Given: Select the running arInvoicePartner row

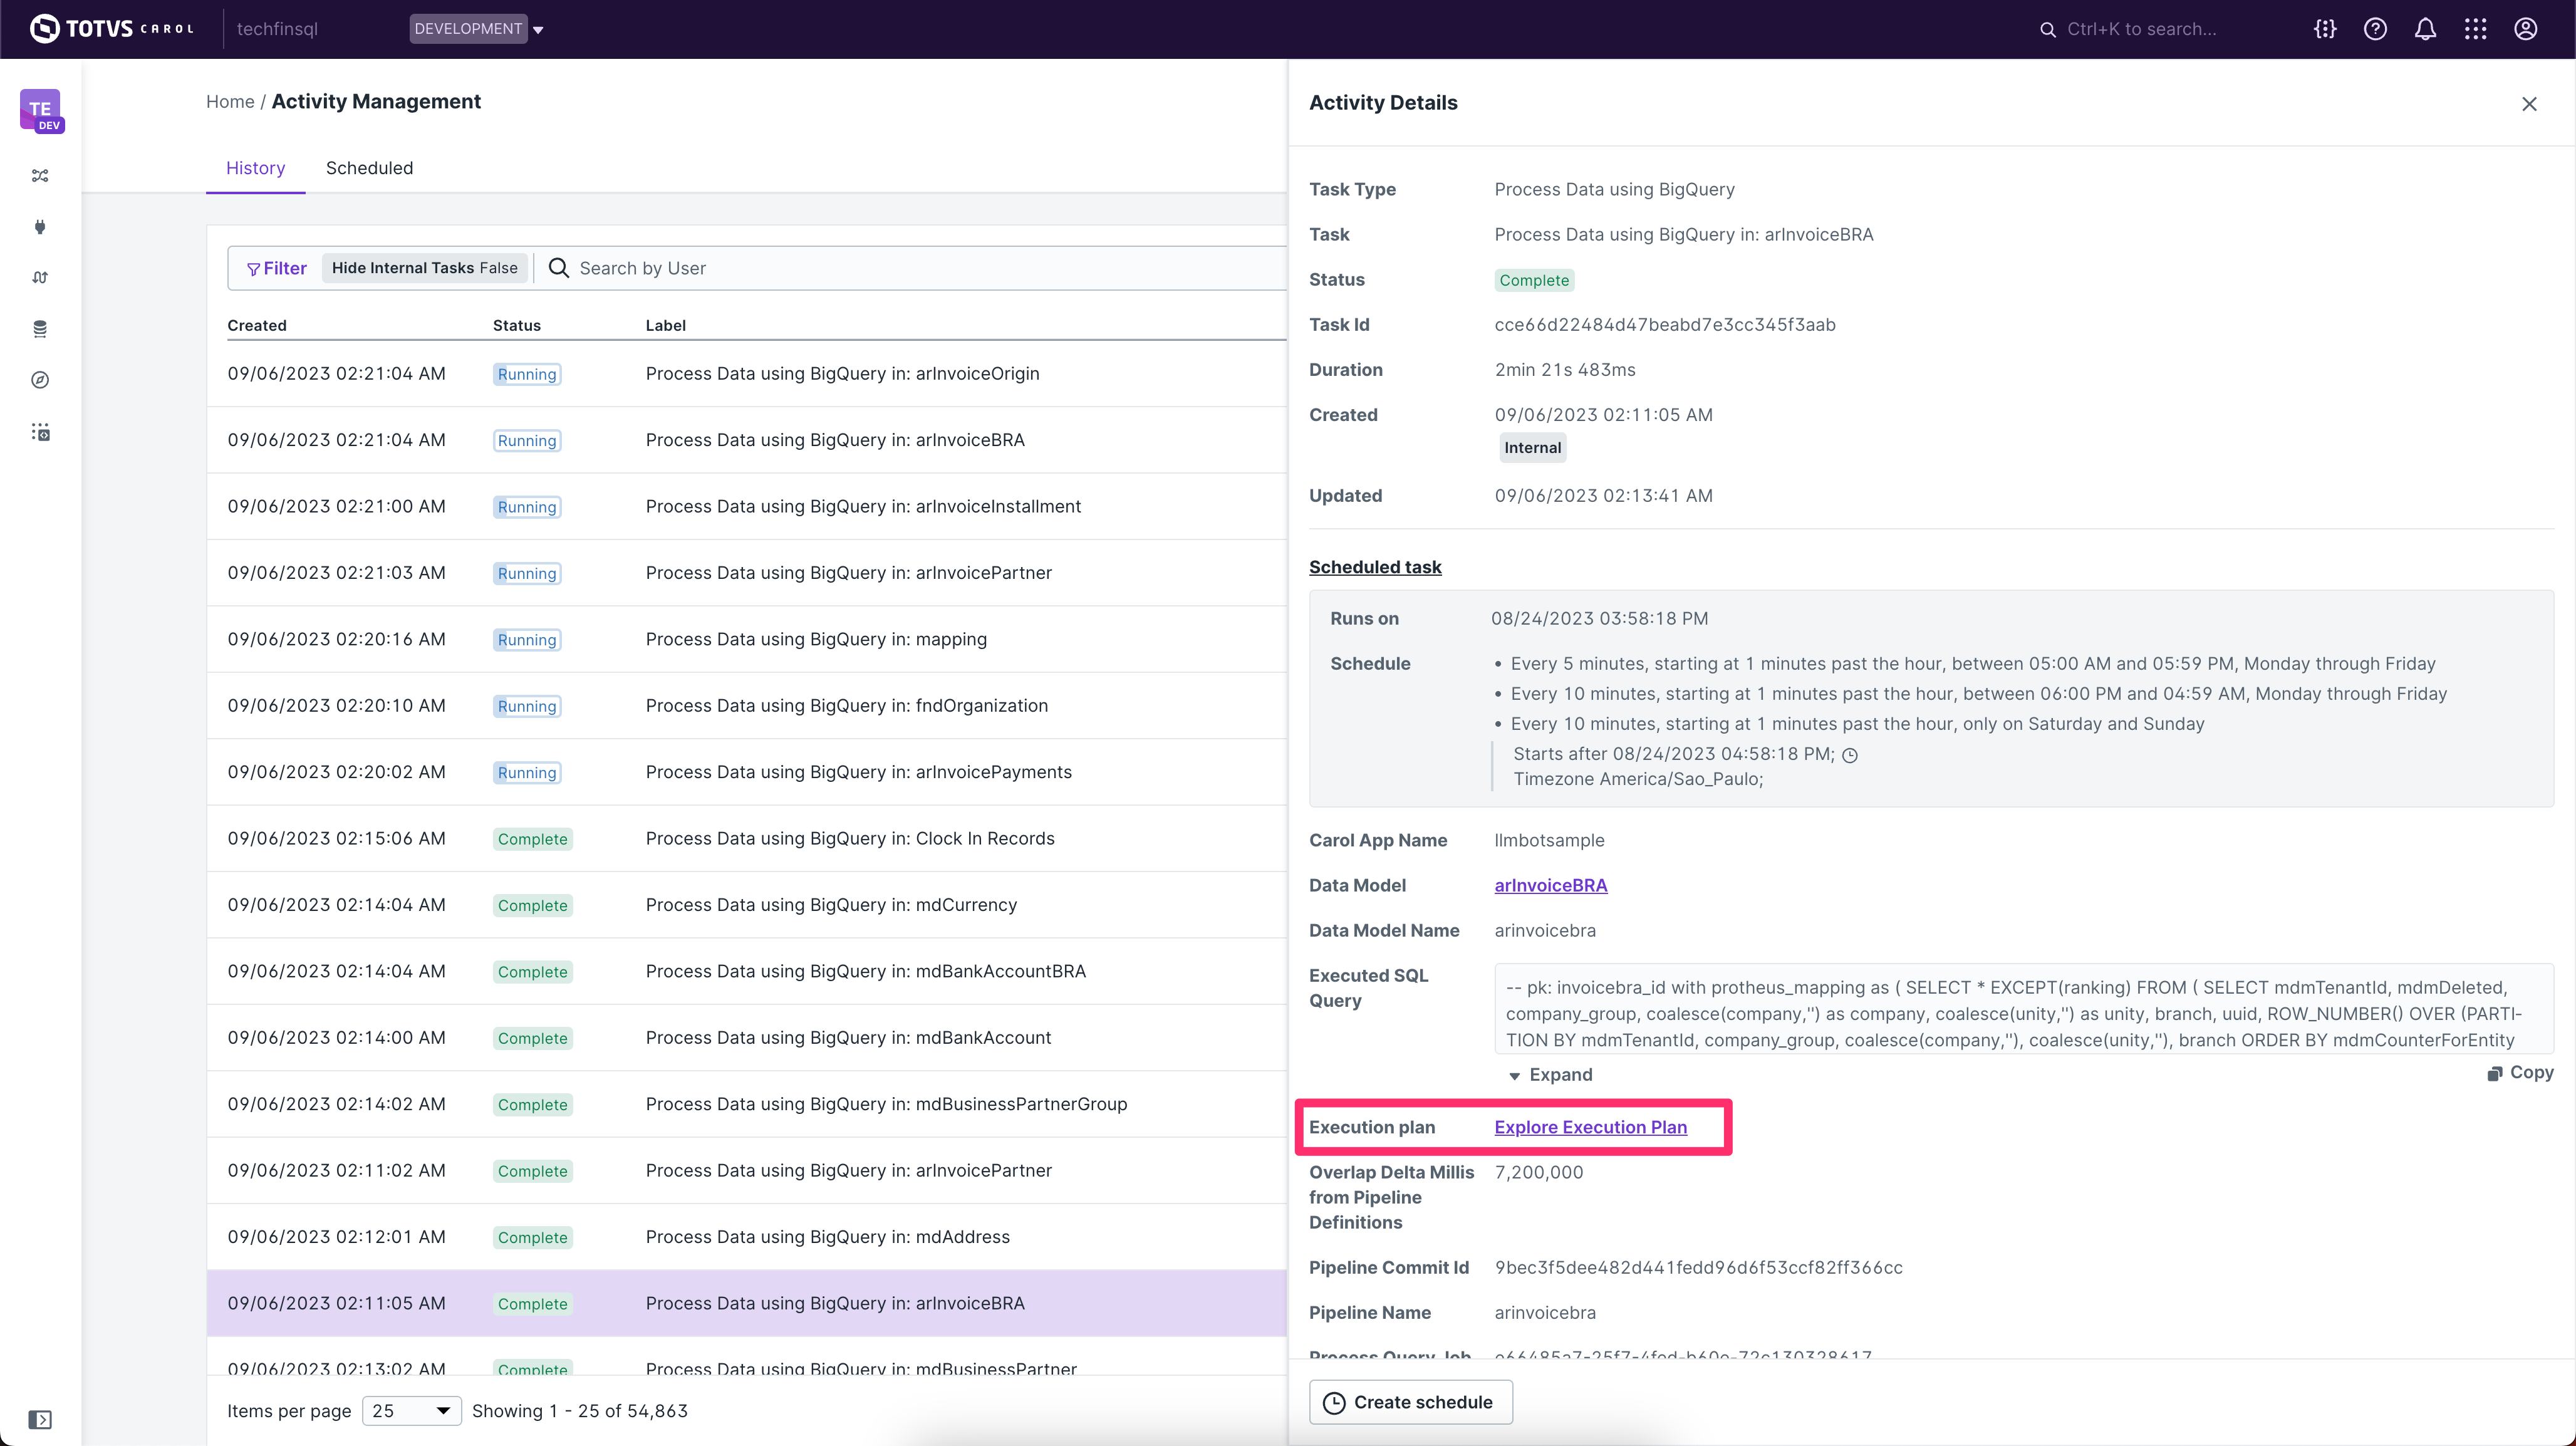Looking at the screenshot, I should (746, 573).
